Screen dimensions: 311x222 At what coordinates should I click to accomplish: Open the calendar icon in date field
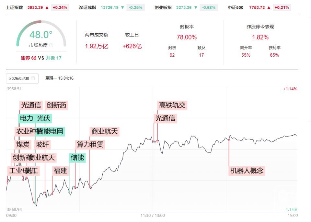pos(33,78)
